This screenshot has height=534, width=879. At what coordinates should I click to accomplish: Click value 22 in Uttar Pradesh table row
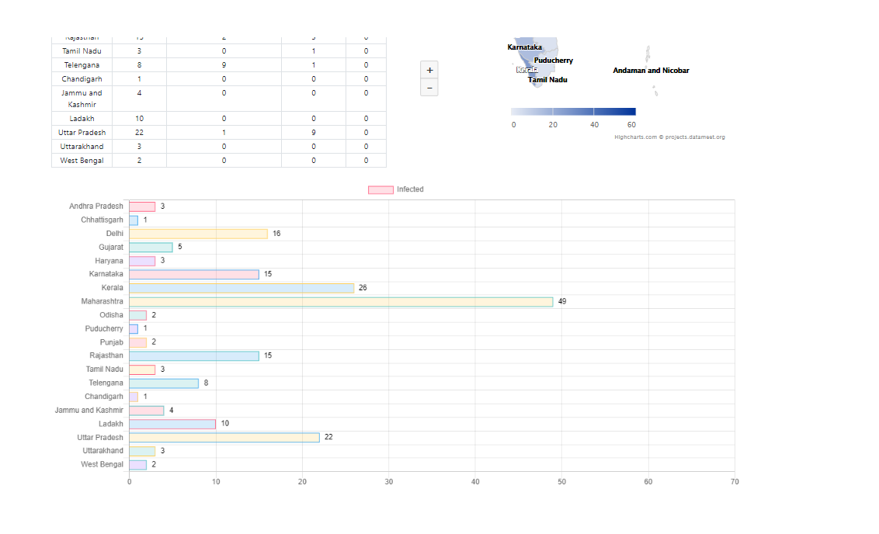(140, 132)
